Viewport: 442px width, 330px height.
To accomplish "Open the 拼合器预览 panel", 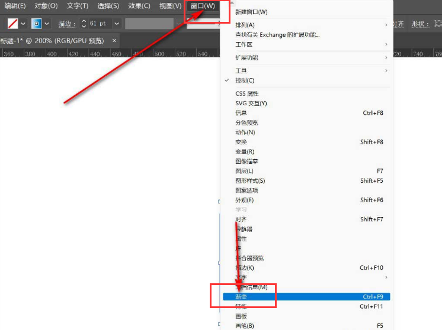I will 306,258.
